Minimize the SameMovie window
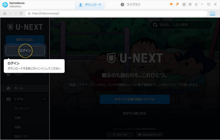The image size is (220, 140). [202, 4]
